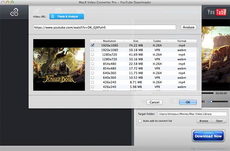Screen dimensions: 230x151
Task: Check the 1920x1080 59.18 MB webm row
Action: coord(92,50)
